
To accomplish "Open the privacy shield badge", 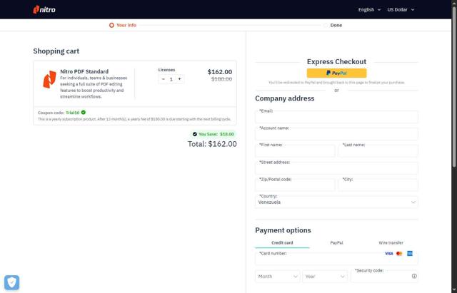I will pyautogui.click(x=12, y=282).
